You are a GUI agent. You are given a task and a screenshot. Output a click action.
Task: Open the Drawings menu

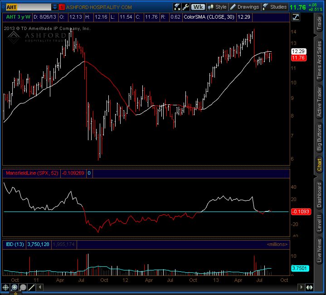[x=244, y=7]
